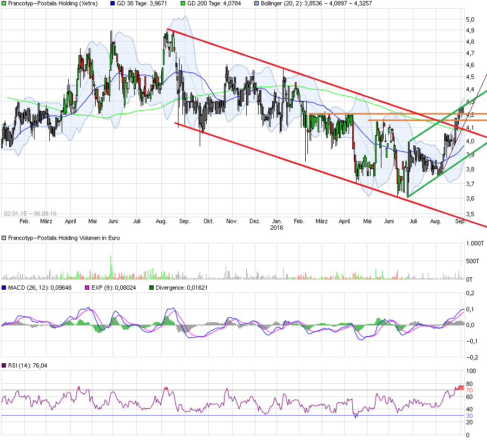The image size is (487, 440).
Task: Click the 'Jan.' month label on time axis
Action: tap(277, 221)
